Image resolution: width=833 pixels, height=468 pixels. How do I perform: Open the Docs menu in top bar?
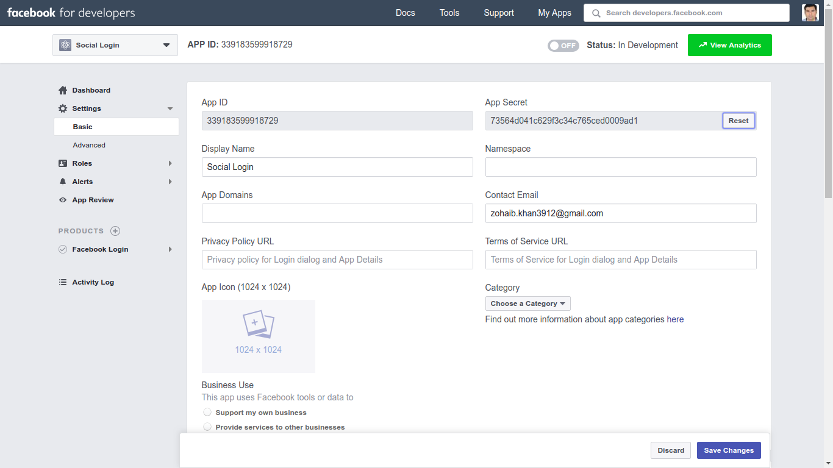[x=405, y=13]
